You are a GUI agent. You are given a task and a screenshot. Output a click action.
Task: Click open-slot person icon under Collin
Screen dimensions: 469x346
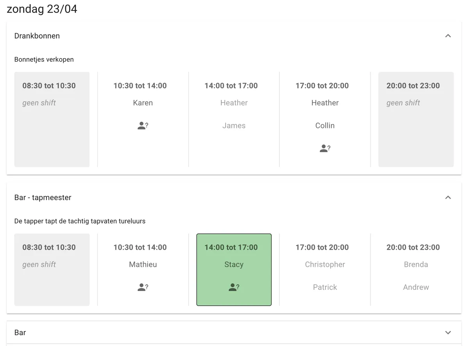pyautogui.click(x=325, y=148)
